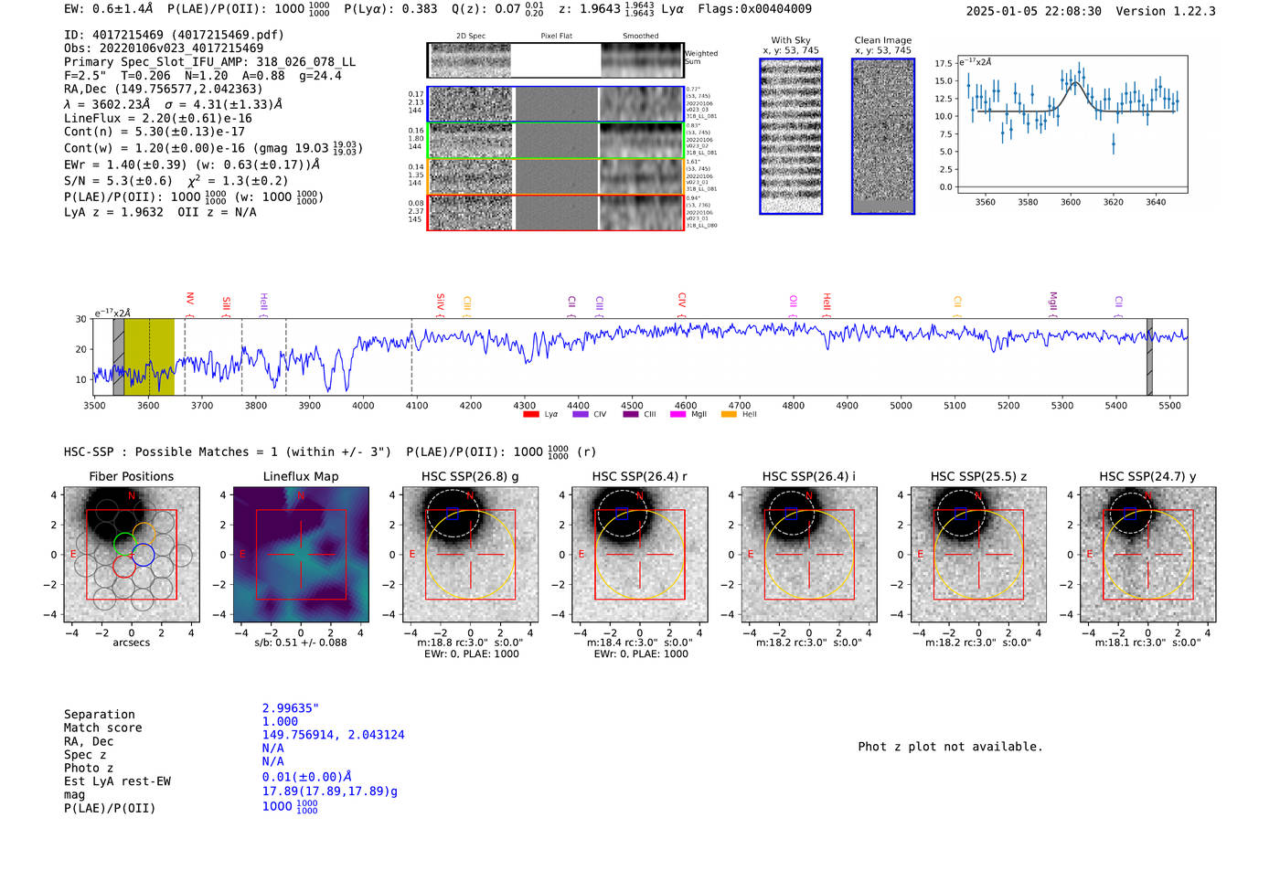This screenshot has height=871, width=1280.
Task: Click the NV line marker label
Action: [x=189, y=299]
